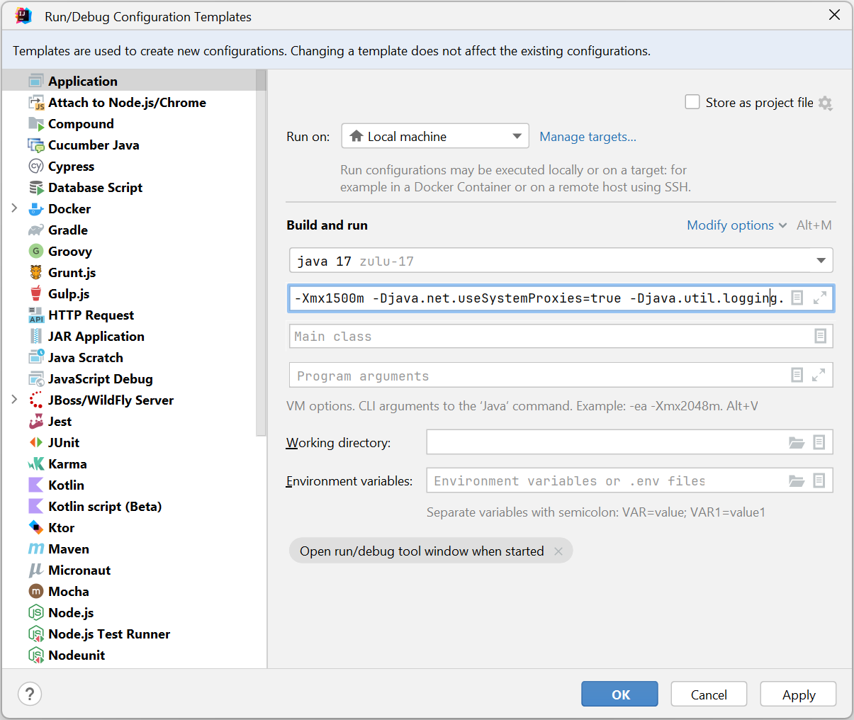The image size is (854, 720).
Task: Click the Micronaut mu icon
Action: (x=36, y=570)
